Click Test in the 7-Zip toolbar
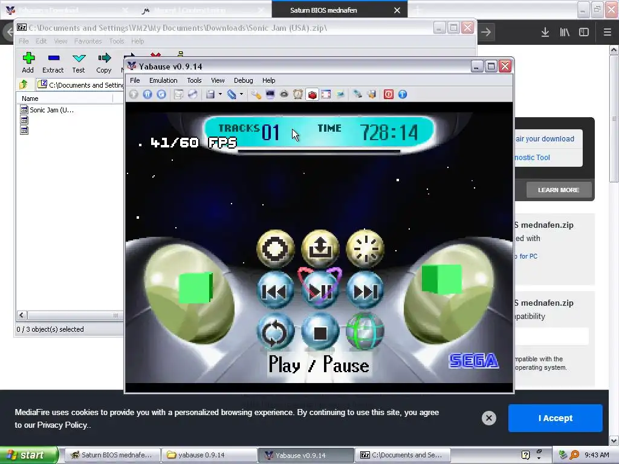The width and height of the screenshot is (619, 464). tap(79, 63)
